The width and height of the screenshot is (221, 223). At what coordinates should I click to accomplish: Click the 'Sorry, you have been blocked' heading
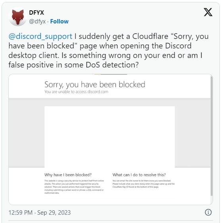click(x=95, y=85)
